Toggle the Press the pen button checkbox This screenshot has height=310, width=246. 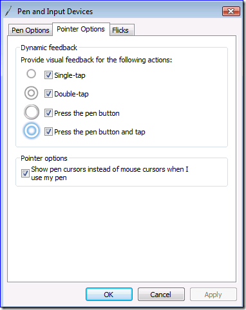48,113
